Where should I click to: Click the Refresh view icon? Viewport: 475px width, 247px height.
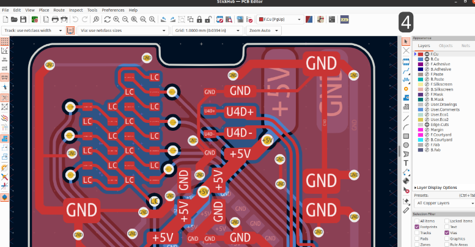[107, 20]
